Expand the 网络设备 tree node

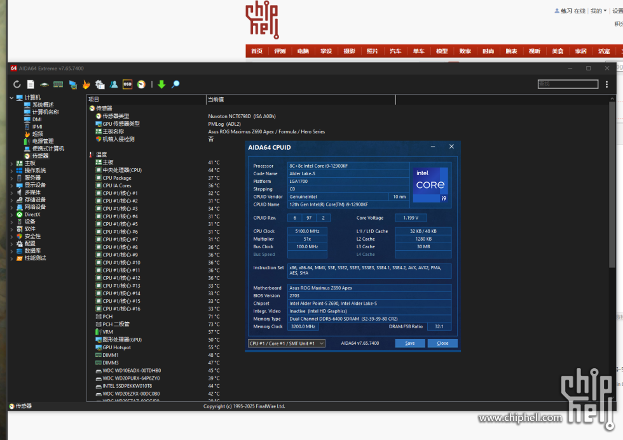(11, 207)
